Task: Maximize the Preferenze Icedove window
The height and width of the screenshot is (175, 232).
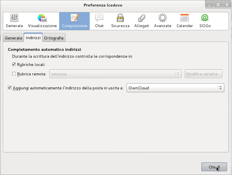Action: [x=218, y=5]
